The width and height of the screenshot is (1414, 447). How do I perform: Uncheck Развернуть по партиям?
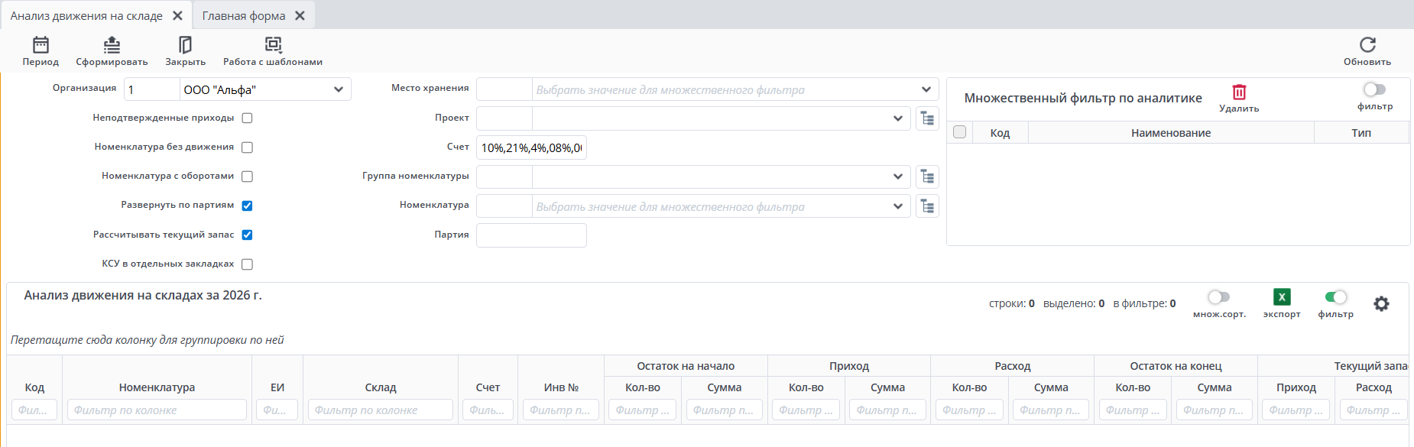[247, 206]
